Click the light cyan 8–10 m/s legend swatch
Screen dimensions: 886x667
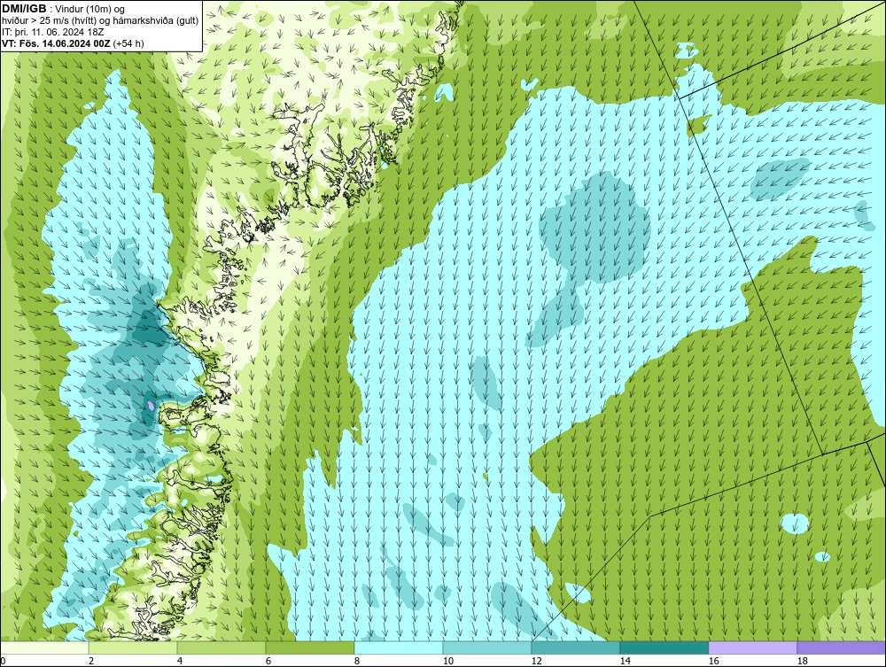[399, 648]
